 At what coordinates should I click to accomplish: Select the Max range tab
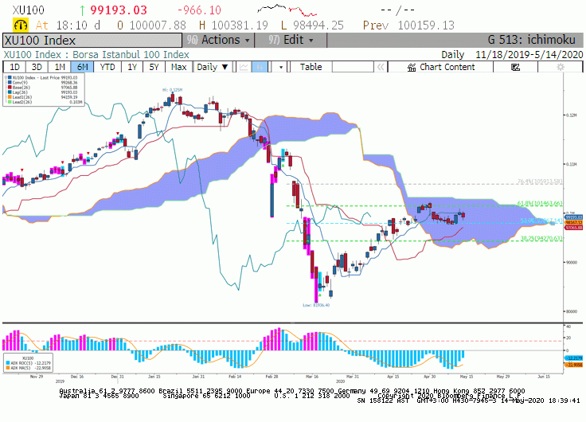[x=178, y=67]
